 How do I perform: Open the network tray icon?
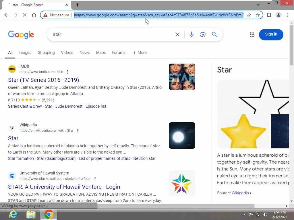(258, 215)
